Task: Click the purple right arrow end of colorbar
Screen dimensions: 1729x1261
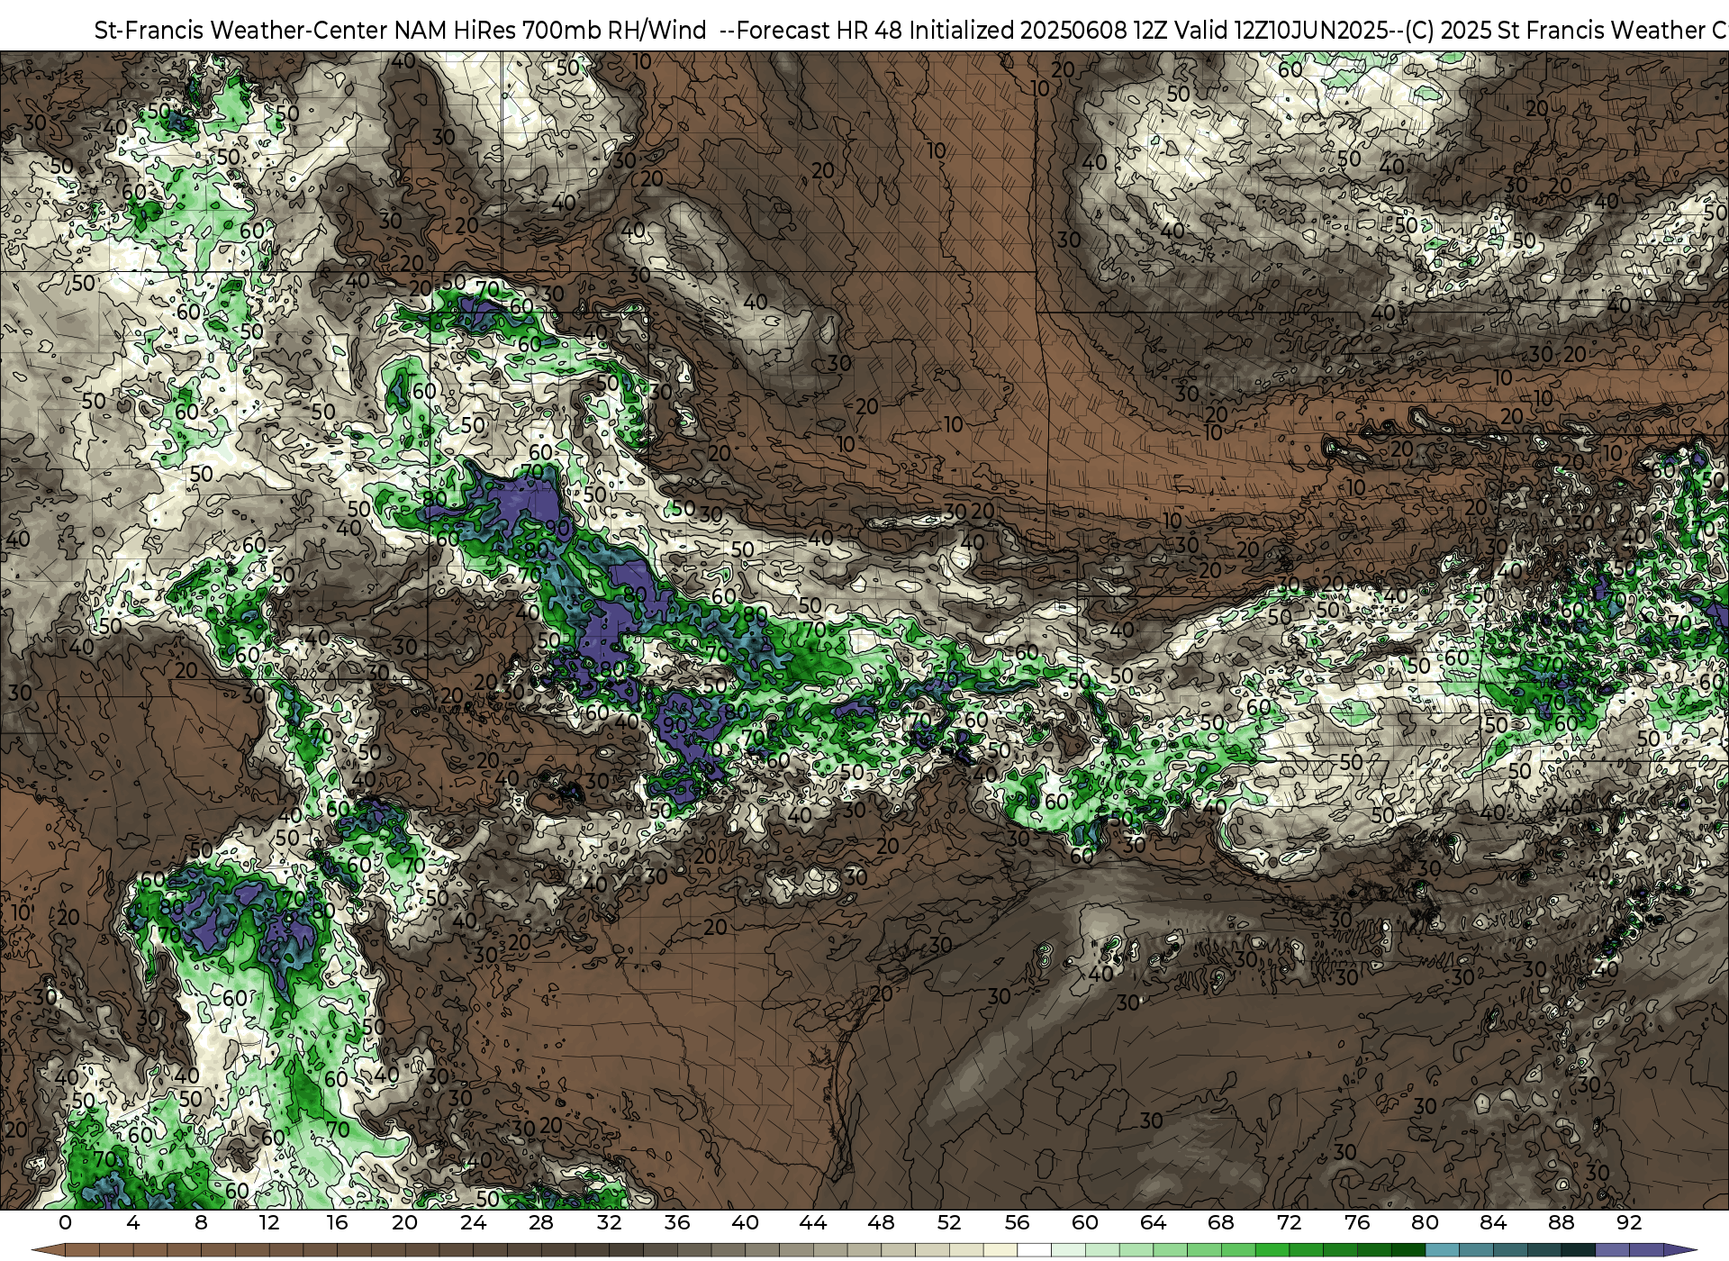Action: point(1679,1250)
